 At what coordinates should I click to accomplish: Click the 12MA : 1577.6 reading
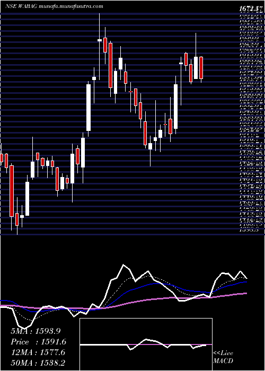39,352
